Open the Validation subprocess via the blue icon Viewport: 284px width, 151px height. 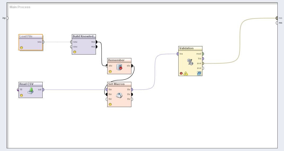click(199, 73)
